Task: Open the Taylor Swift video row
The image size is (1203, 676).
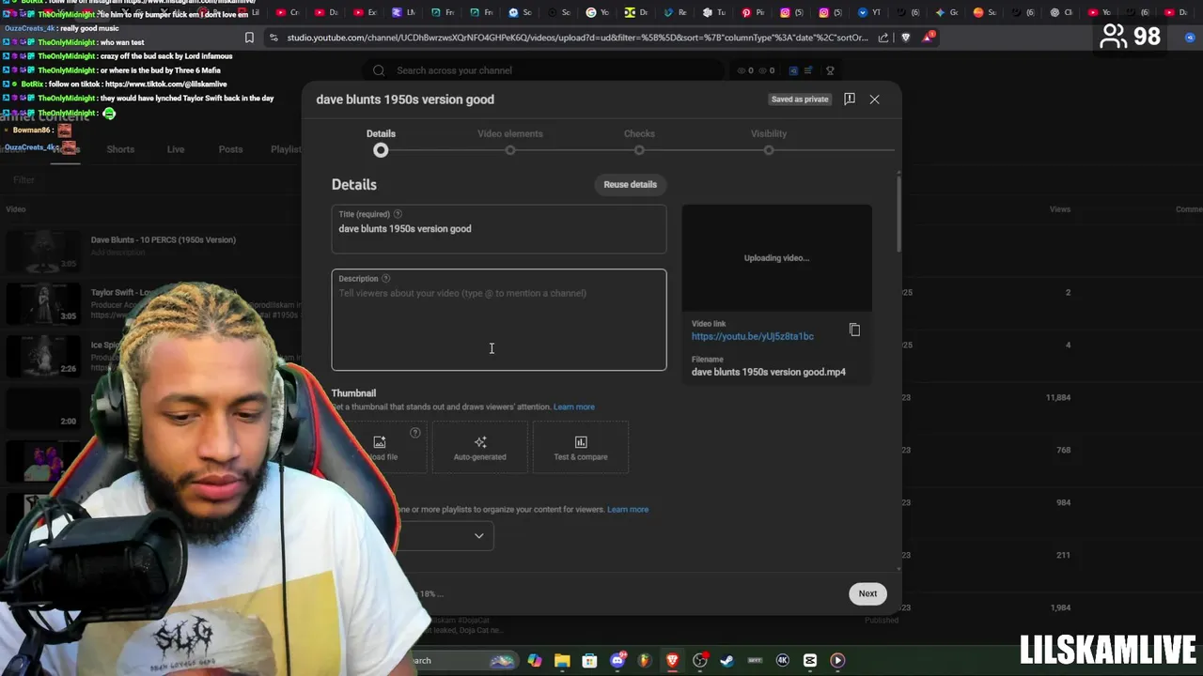Action: tap(150, 303)
